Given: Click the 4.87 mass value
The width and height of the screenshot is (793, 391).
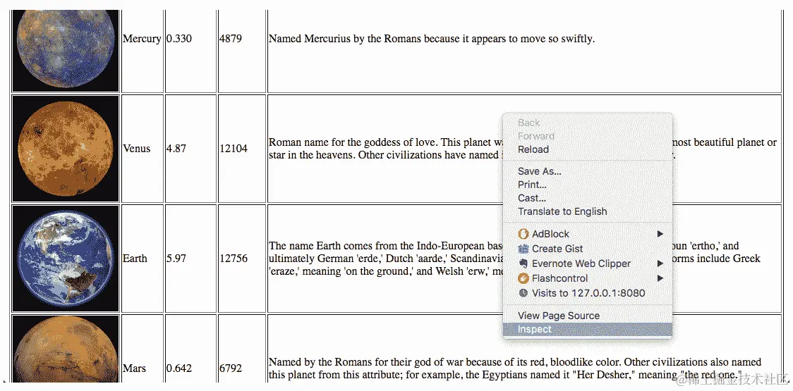Looking at the screenshot, I should pos(176,149).
